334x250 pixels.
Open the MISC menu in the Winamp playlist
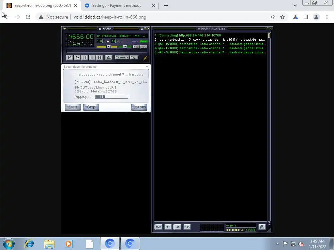[x=187, y=227]
